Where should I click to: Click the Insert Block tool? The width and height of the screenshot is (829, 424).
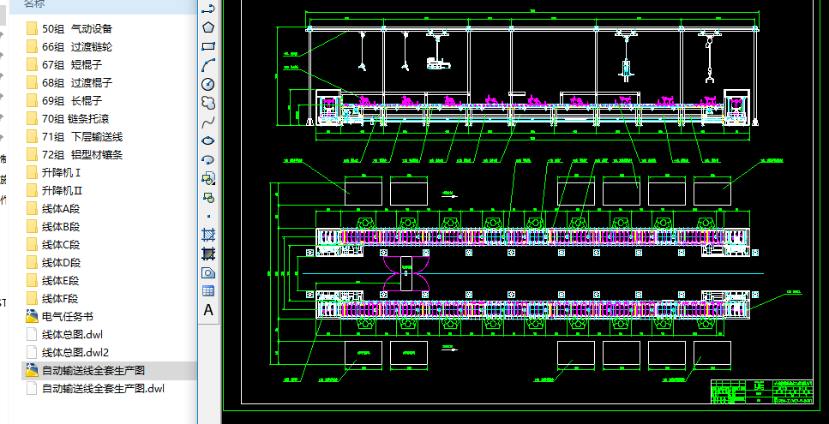(208, 178)
